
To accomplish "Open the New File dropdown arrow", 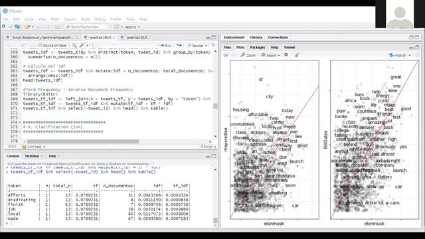I will (10, 27).
